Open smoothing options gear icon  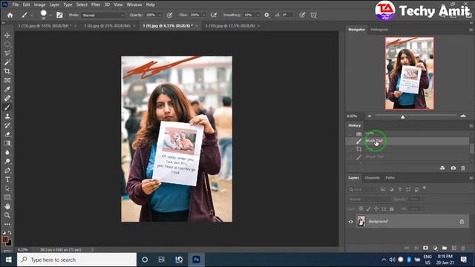(x=266, y=15)
